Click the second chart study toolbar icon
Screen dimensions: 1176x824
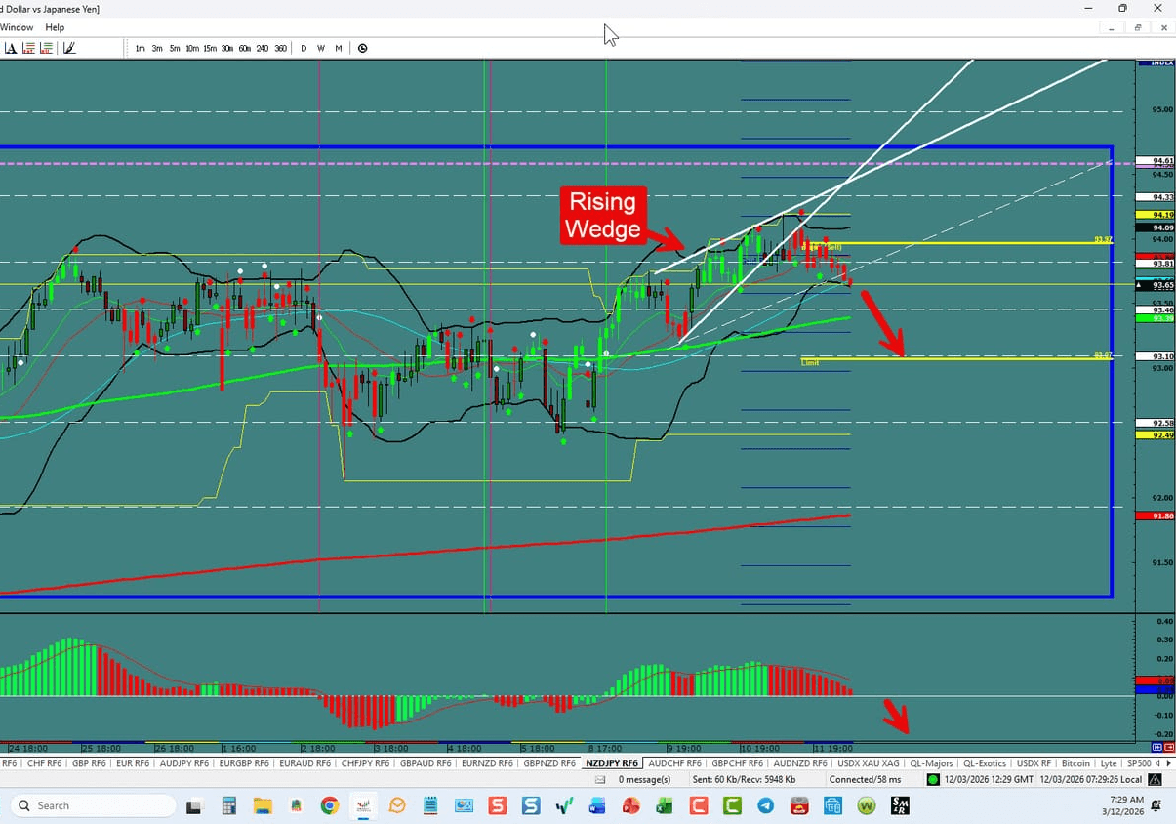(47, 47)
